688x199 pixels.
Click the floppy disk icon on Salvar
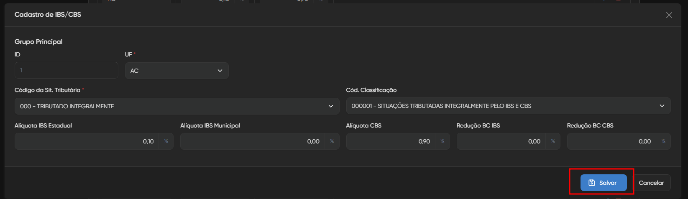591,183
